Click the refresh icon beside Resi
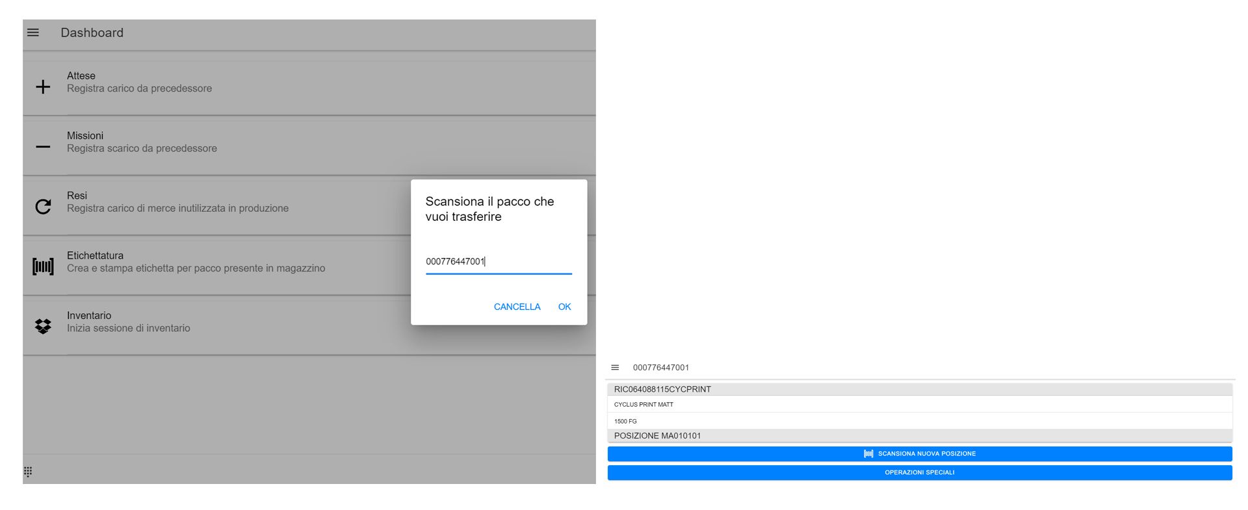The width and height of the screenshot is (1248, 510). (43, 207)
